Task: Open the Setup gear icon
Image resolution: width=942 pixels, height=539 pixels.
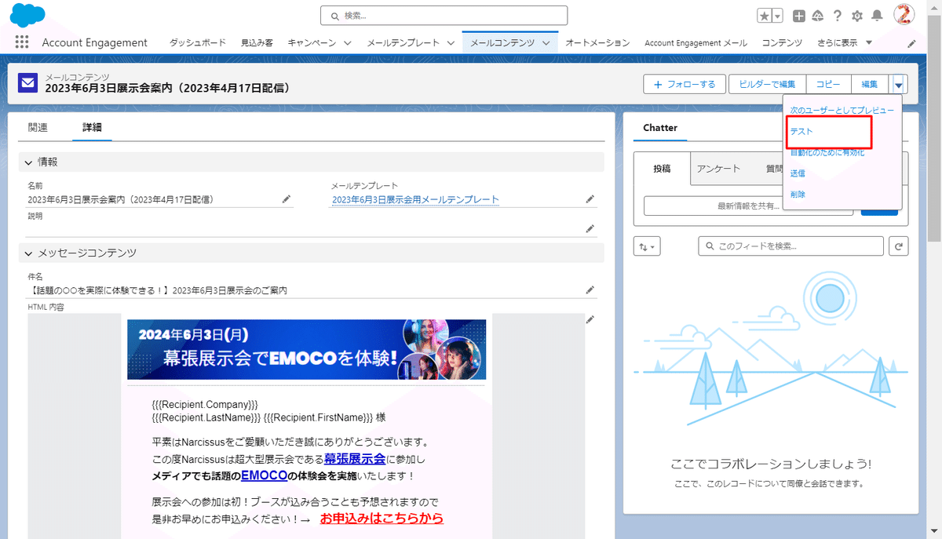Action: coord(857,16)
